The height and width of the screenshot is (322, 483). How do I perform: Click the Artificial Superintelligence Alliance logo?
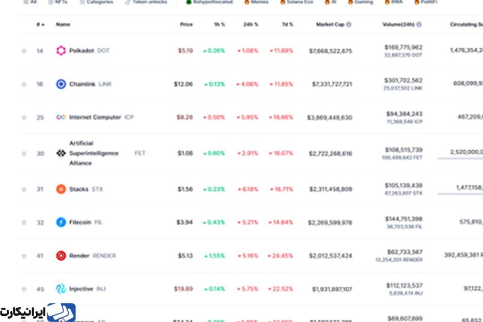(61, 153)
